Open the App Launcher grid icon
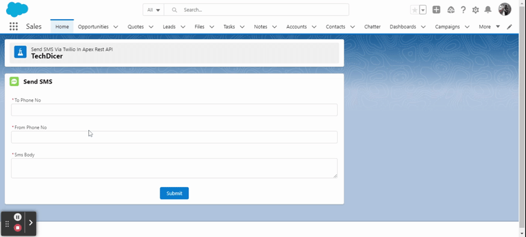This screenshot has width=526, height=237. (13, 26)
